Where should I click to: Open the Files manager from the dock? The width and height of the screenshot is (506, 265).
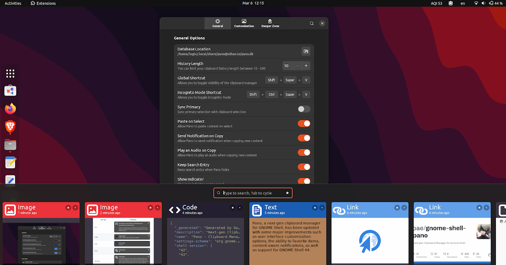11,145
